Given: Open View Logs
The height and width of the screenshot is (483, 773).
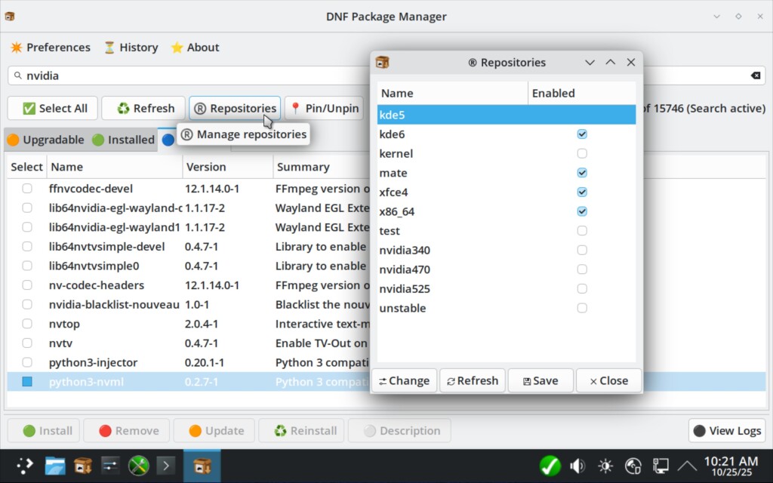Looking at the screenshot, I should tap(726, 431).
